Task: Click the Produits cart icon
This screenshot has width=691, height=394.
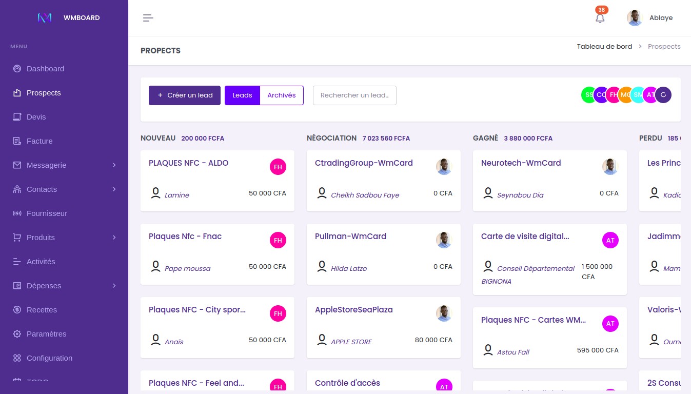Action: click(x=17, y=238)
